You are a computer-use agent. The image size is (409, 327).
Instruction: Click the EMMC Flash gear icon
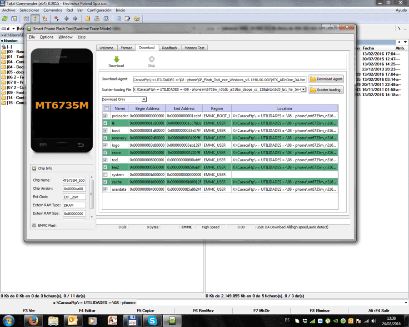34,225
